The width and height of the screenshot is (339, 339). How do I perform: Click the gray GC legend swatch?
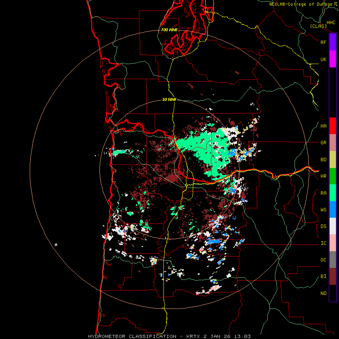[x=333, y=260]
